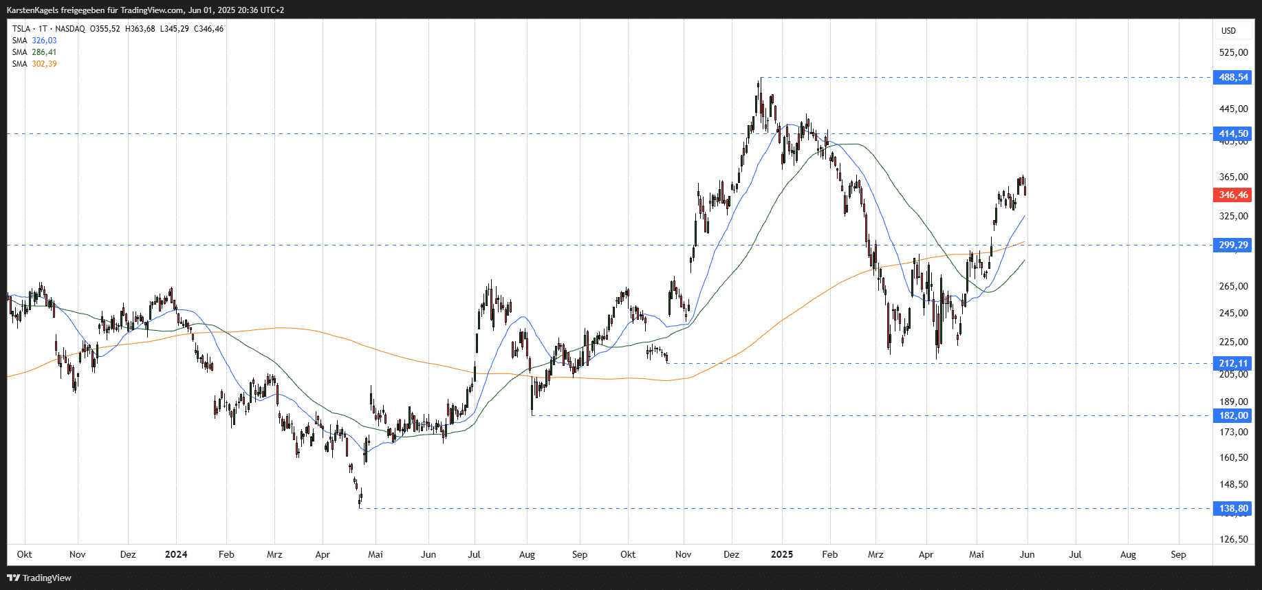Click the TradingView logo icon
Viewport: 1262px width, 590px height.
(x=13, y=578)
